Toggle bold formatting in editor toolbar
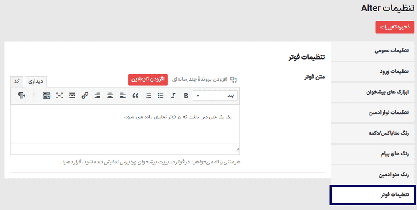Viewport: 417px width, 210px height. tap(186, 96)
